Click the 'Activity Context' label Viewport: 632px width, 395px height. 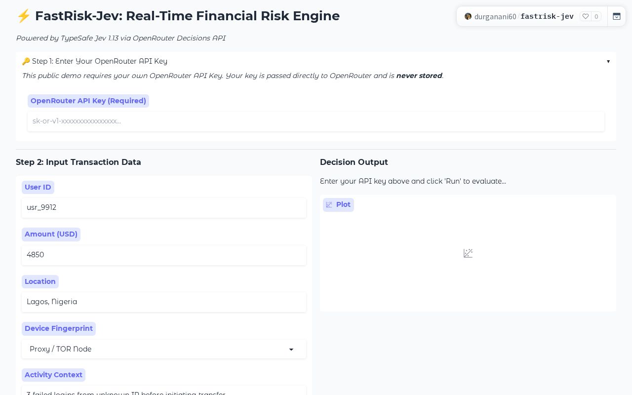(53, 375)
